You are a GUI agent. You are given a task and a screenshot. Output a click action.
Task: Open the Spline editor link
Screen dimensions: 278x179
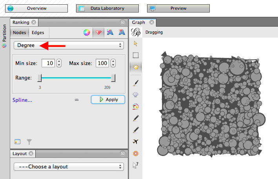pyautogui.click(x=22, y=100)
